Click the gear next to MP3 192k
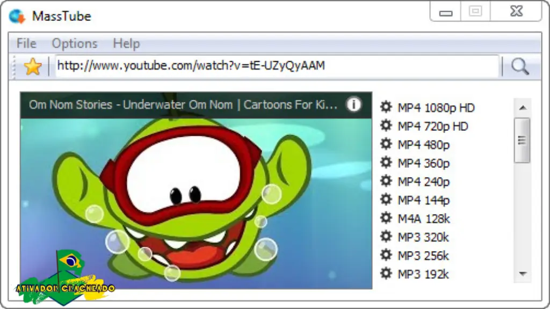This screenshot has width=550, height=309. click(386, 274)
